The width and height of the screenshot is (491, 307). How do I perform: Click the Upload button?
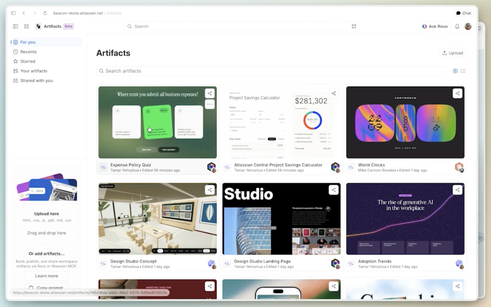pyautogui.click(x=452, y=53)
